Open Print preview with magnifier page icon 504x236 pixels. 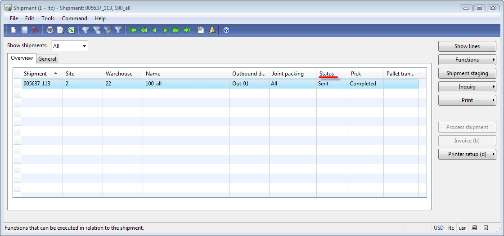pyautogui.click(x=60, y=30)
